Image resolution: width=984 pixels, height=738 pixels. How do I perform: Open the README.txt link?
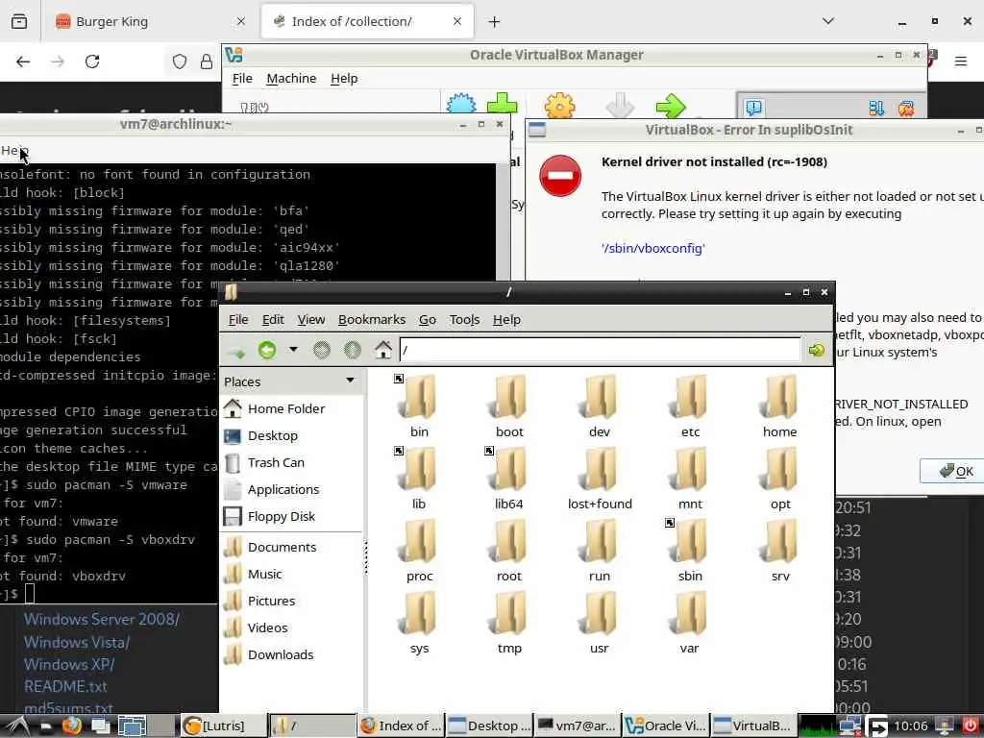65,686
